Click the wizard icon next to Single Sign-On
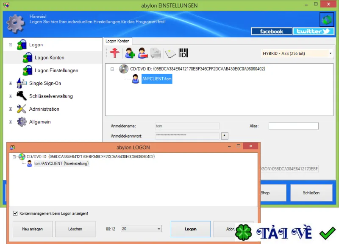 22,83
